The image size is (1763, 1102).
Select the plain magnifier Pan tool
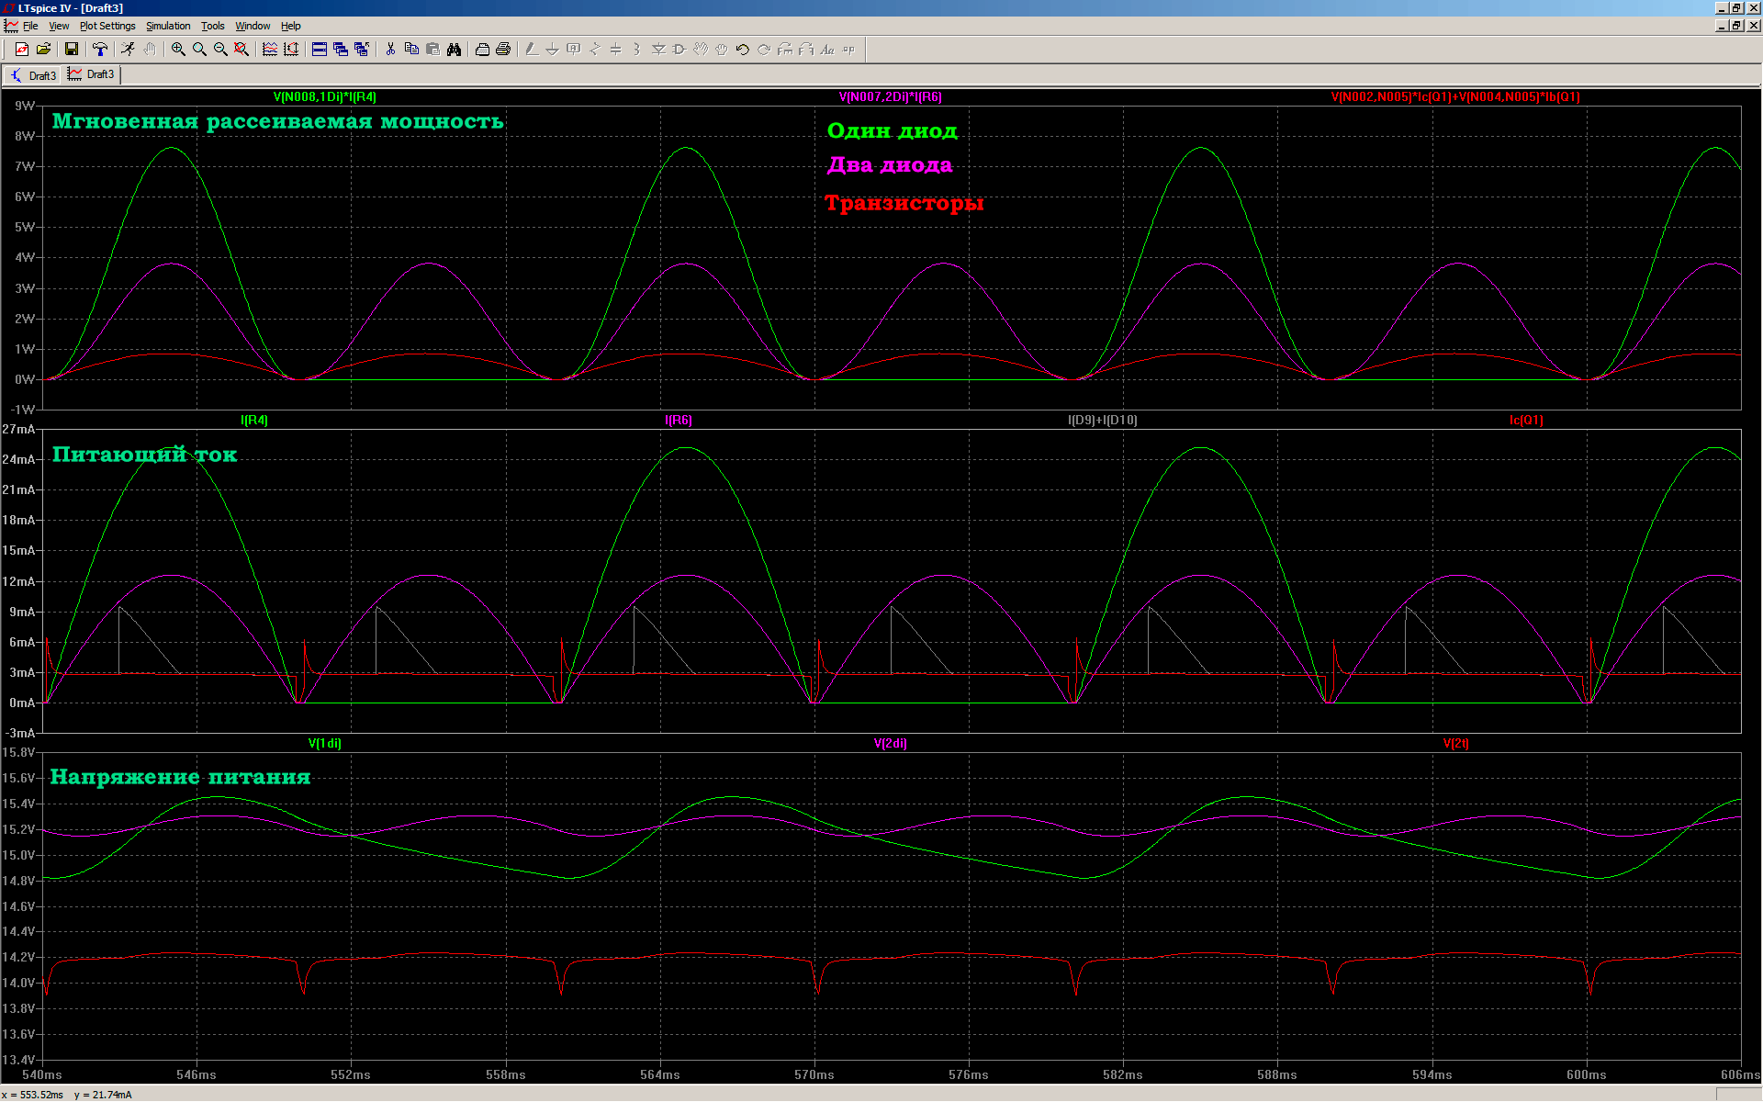click(x=199, y=50)
